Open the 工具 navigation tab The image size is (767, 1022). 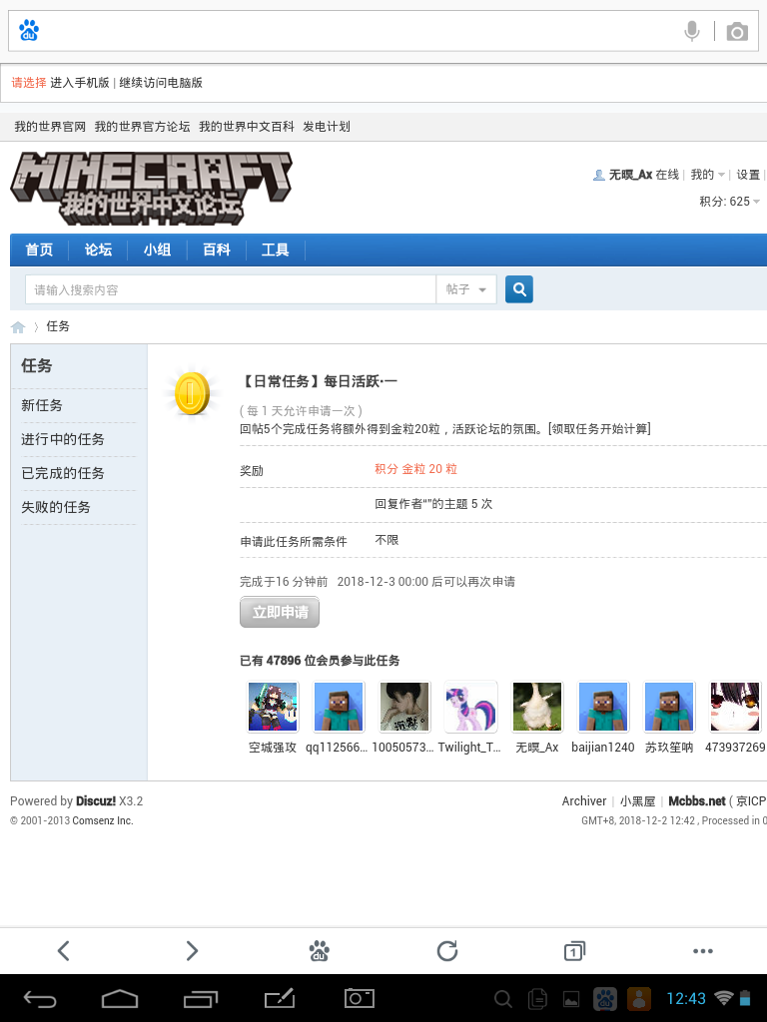tap(276, 250)
